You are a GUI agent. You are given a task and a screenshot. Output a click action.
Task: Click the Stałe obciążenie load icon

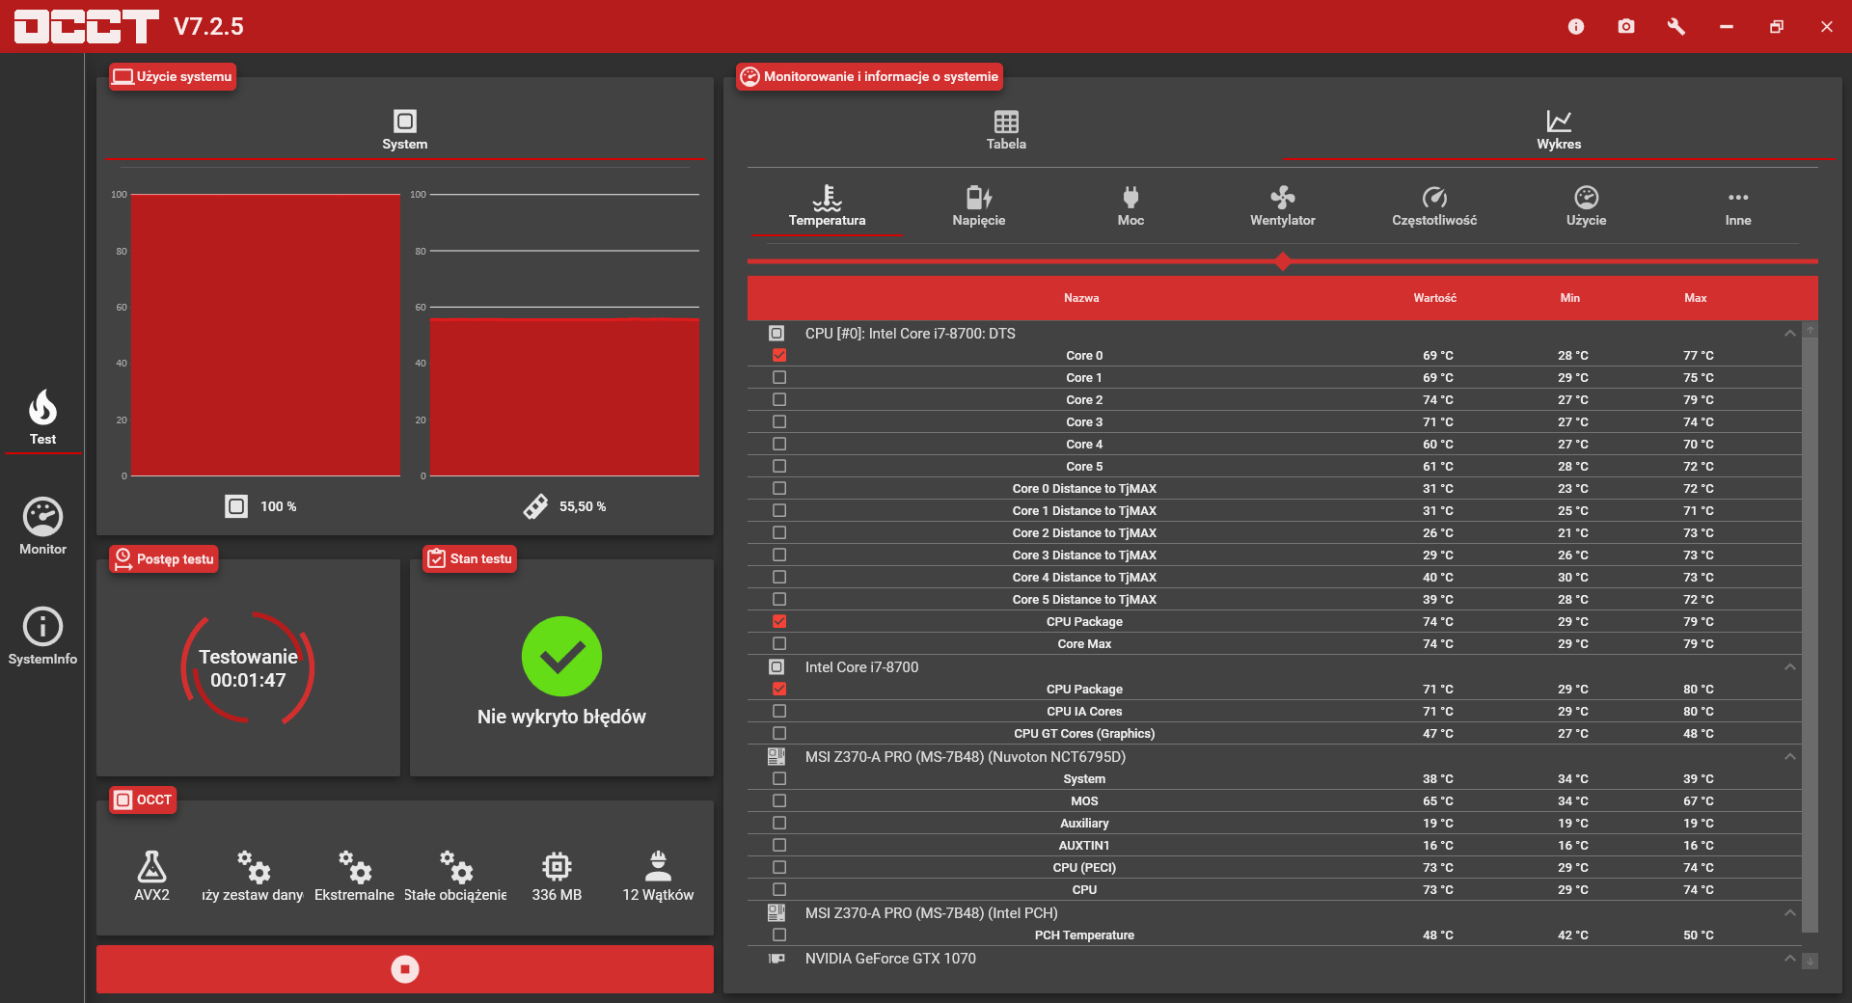pos(456,867)
